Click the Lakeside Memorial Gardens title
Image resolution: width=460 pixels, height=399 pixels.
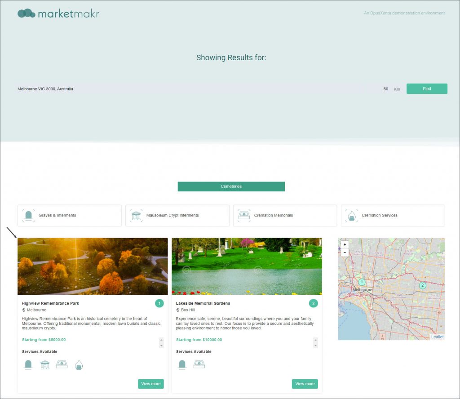(203, 303)
